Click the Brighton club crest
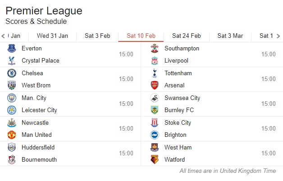The height and width of the screenshot is (181, 283). (155, 135)
